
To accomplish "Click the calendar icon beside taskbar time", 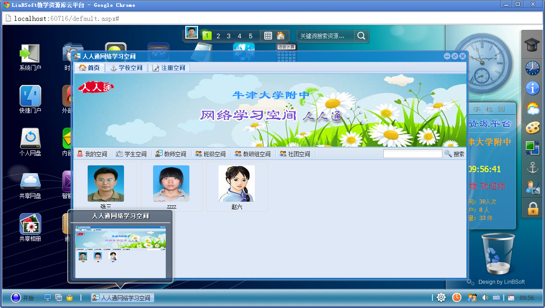I will coord(511,298).
